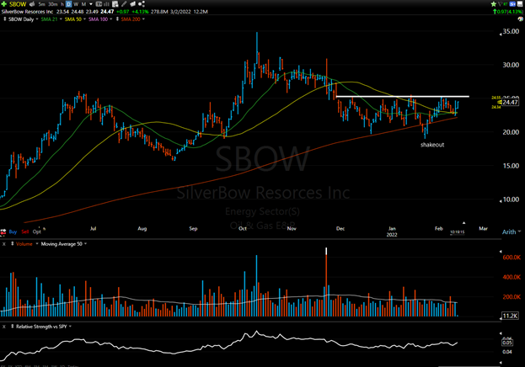Click the up triangle marker above date axis

(x=464, y=223)
